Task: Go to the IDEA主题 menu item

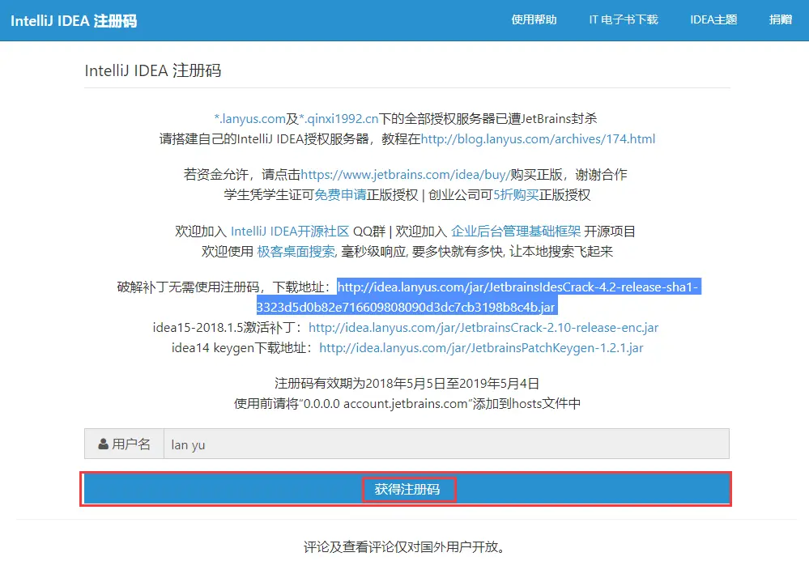Action: pyautogui.click(x=713, y=19)
